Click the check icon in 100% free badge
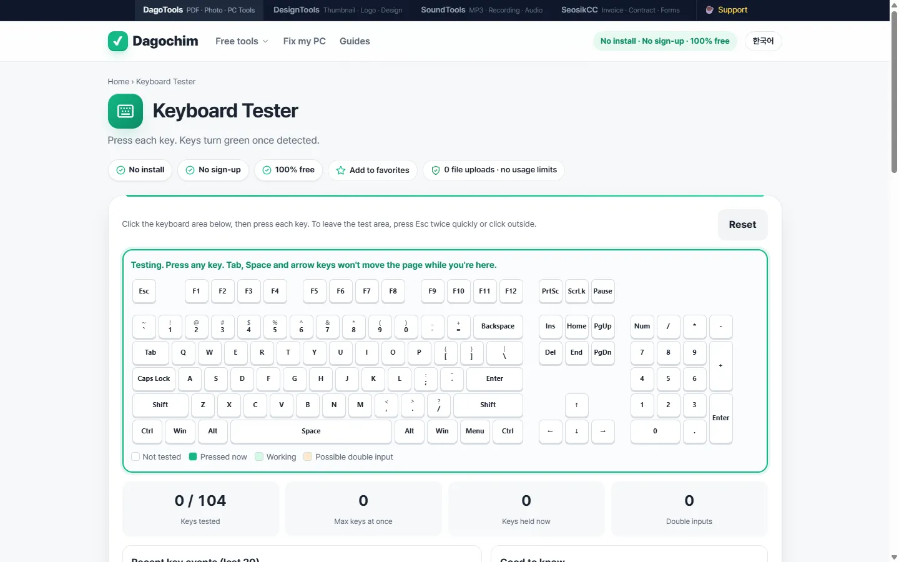This screenshot has height=562, width=899. point(267,170)
